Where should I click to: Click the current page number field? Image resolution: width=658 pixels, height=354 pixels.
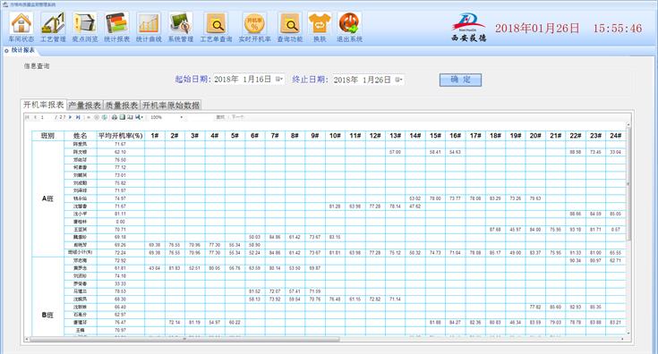coord(47,117)
